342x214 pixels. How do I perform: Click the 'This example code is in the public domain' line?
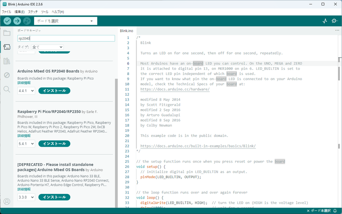[184, 136]
